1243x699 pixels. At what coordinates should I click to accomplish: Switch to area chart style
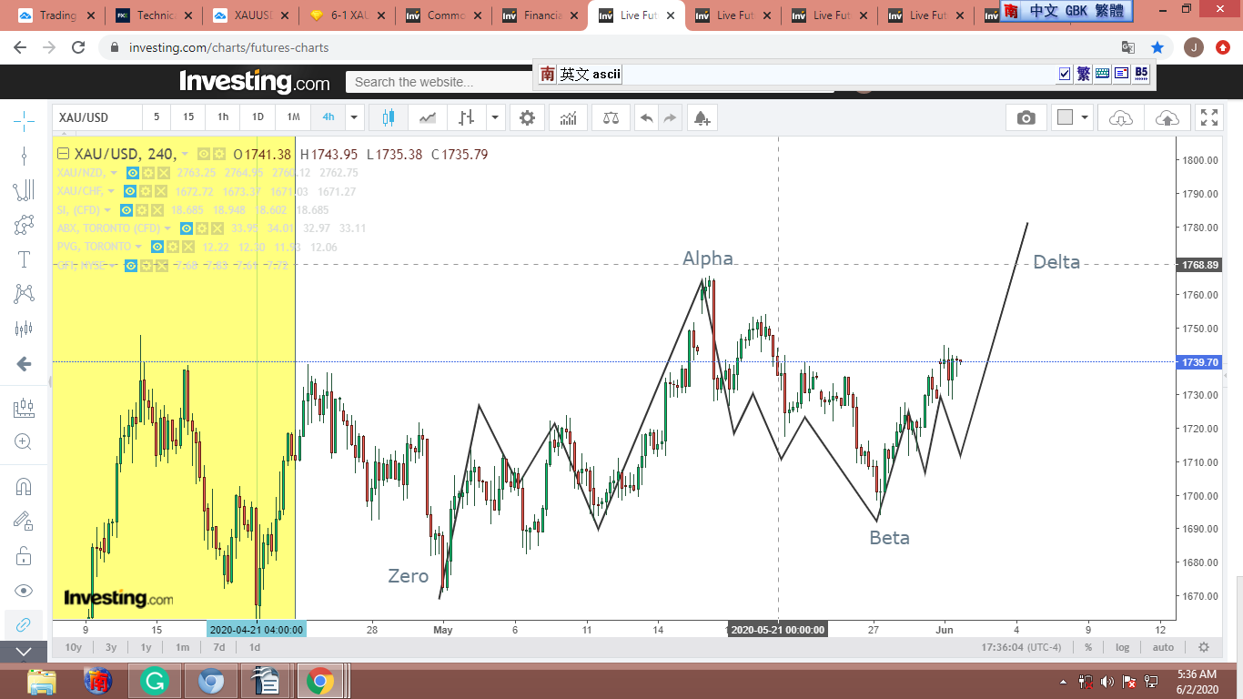[x=428, y=117]
